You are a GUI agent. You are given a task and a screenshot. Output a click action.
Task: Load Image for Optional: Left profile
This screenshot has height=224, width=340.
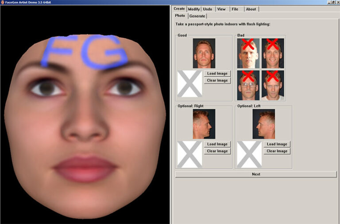(277, 144)
